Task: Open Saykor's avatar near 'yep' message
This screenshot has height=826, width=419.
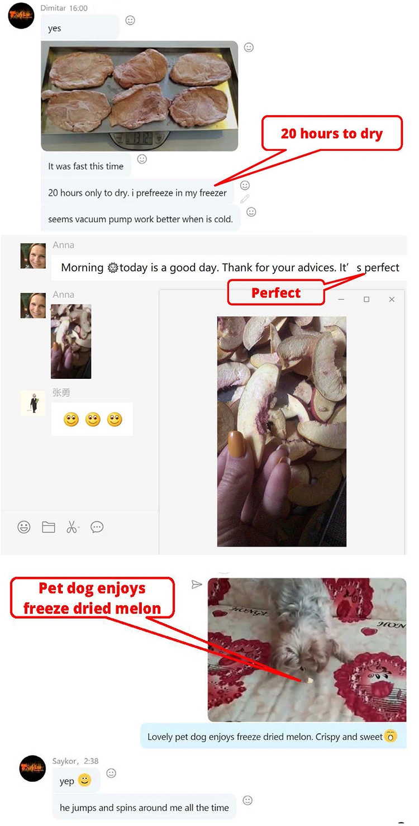Action: point(32,768)
